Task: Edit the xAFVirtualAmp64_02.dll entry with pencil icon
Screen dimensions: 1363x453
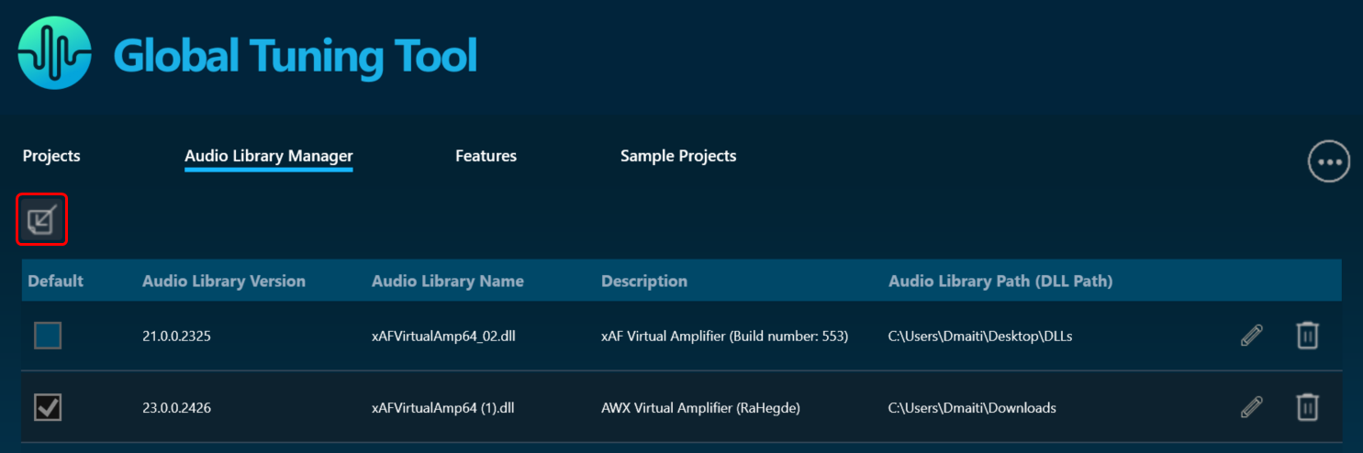Action: coord(1251,336)
